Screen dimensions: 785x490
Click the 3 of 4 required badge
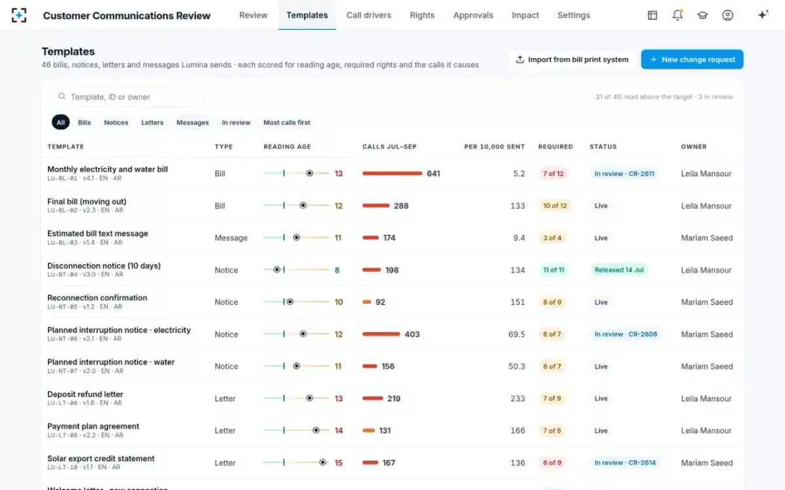[x=552, y=238]
